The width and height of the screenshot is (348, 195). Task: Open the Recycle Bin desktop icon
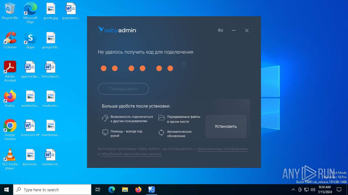click(10, 11)
